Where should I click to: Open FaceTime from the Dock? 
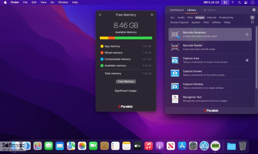[93, 146]
